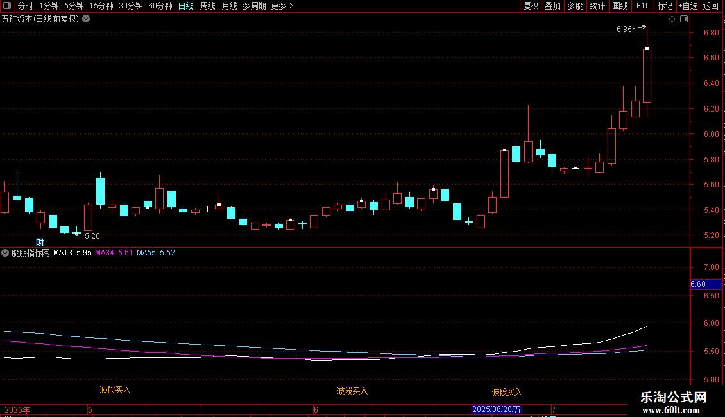Viewport: 725px width, 417px height.
Task: Expand the 更多 period options
Action: [x=282, y=6]
